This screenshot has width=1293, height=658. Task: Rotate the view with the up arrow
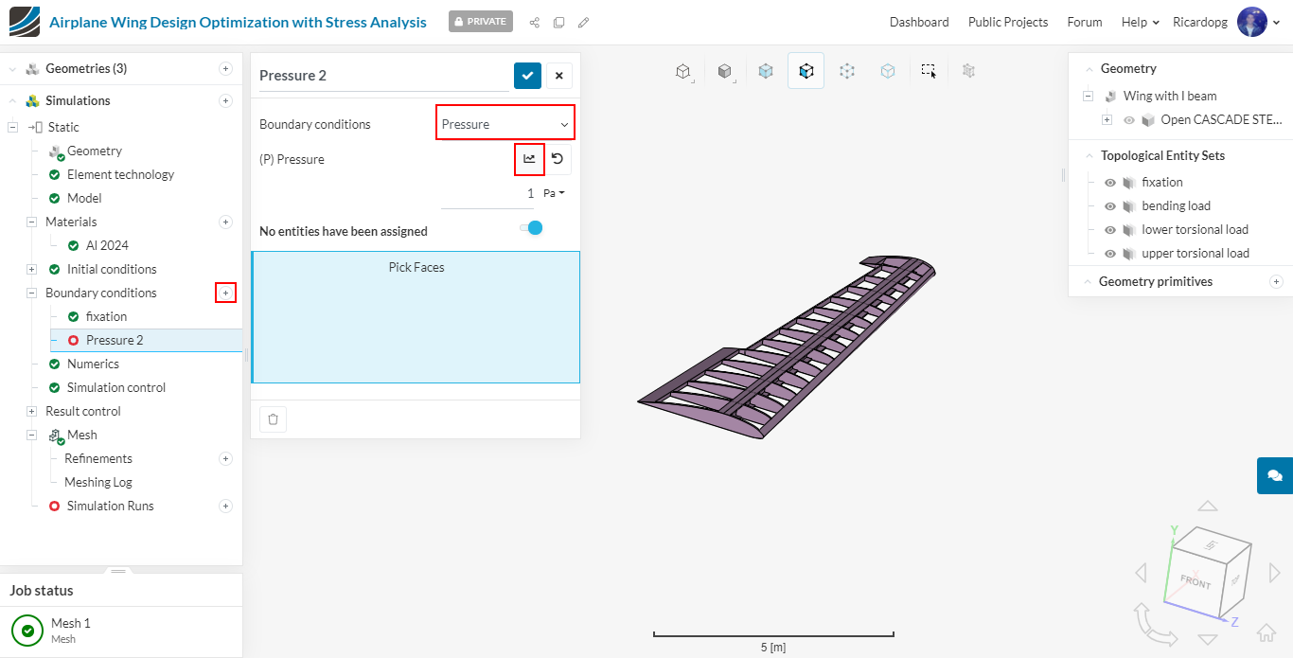1207,507
